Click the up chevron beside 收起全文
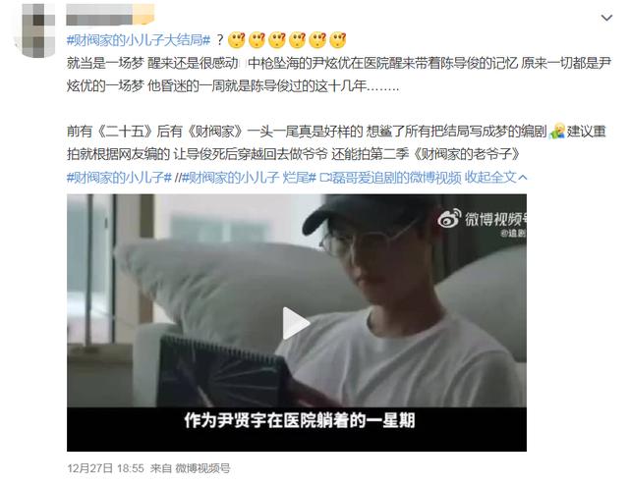This screenshot has width=629, height=484. [523, 178]
